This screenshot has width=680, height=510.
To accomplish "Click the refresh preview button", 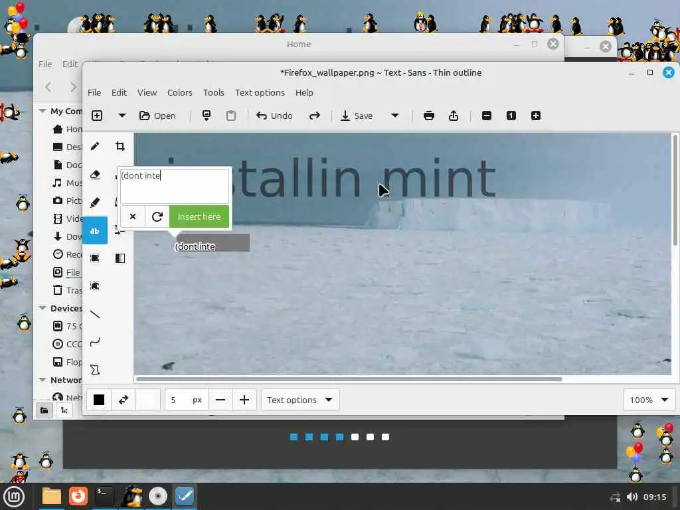I will point(157,217).
